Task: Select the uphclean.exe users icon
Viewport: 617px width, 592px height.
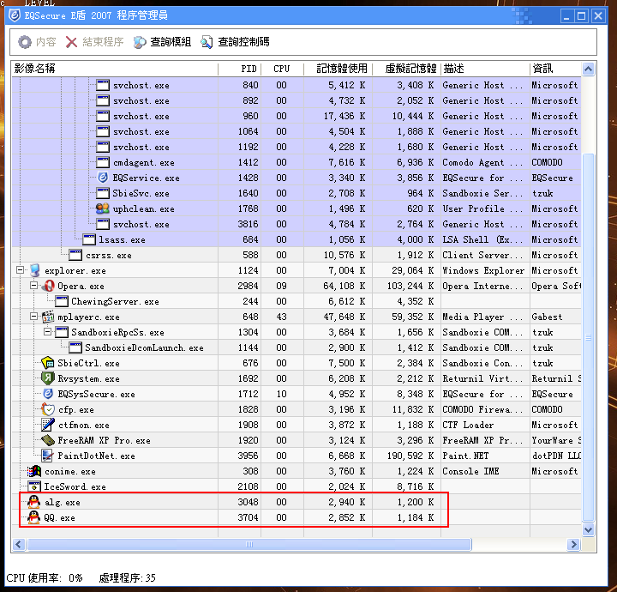Action: pyautogui.click(x=103, y=208)
